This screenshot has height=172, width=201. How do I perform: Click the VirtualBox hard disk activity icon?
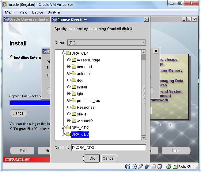tap(127, 166)
